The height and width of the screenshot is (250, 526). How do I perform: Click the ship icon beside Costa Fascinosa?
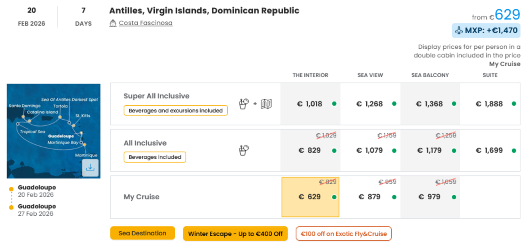point(113,23)
